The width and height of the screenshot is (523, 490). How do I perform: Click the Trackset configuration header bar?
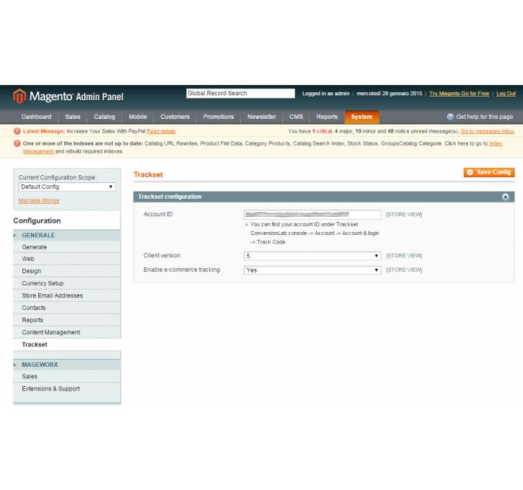[x=324, y=197]
